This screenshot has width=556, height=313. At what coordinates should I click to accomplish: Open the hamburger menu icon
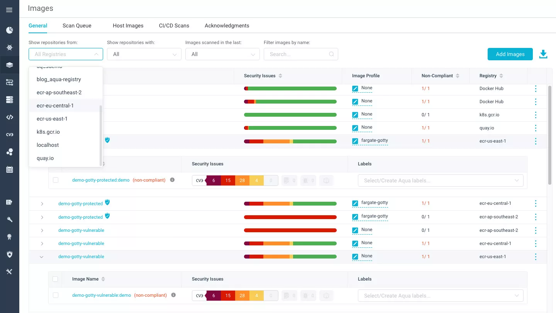click(x=9, y=10)
